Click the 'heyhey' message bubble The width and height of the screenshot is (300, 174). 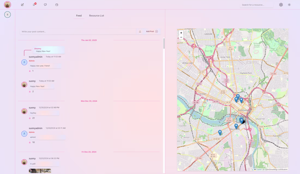click(x=44, y=113)
